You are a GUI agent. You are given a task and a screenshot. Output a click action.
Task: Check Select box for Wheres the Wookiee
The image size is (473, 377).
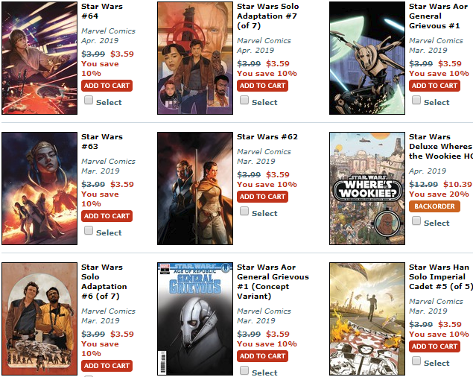pos(416,221)
